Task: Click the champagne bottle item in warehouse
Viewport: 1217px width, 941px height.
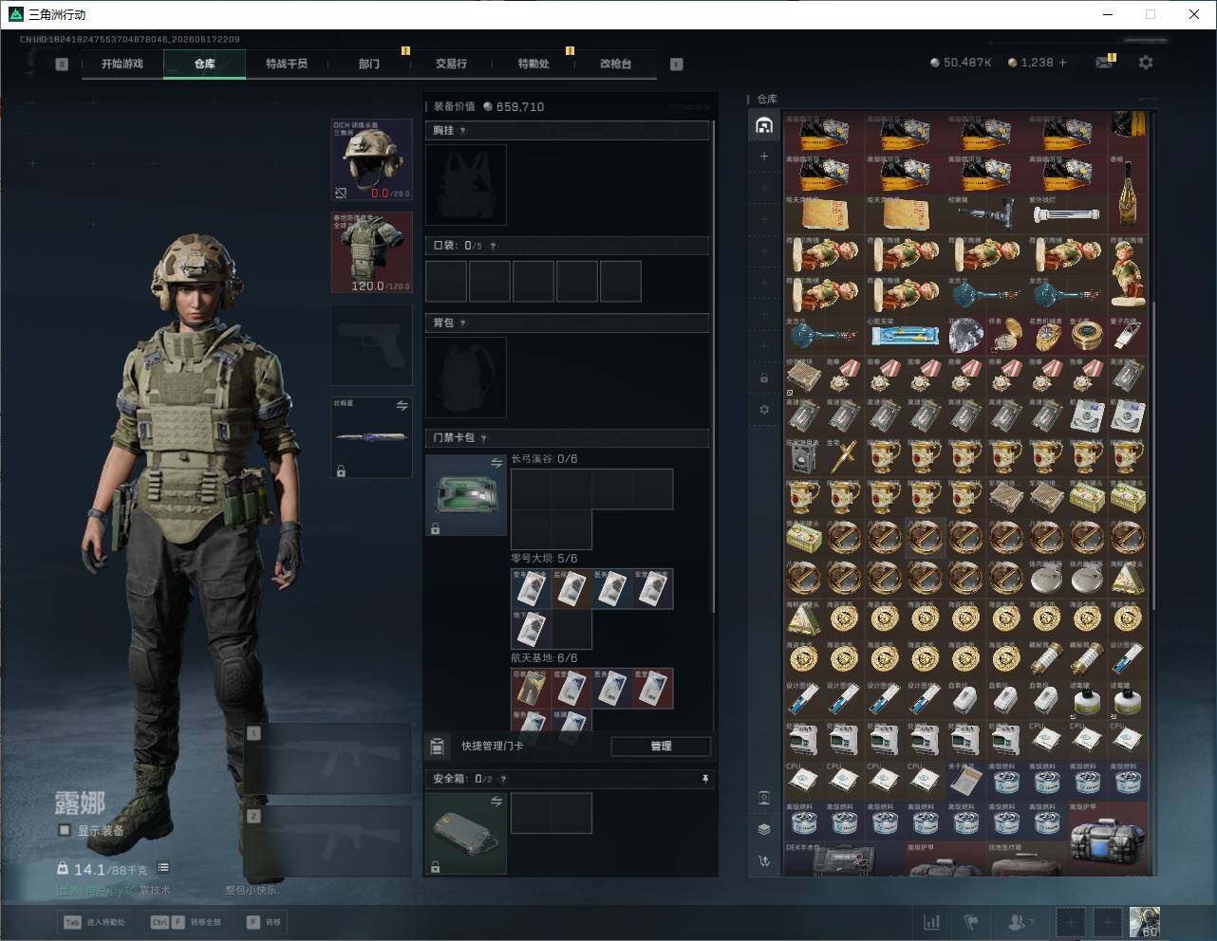Action: (1128, 195)
